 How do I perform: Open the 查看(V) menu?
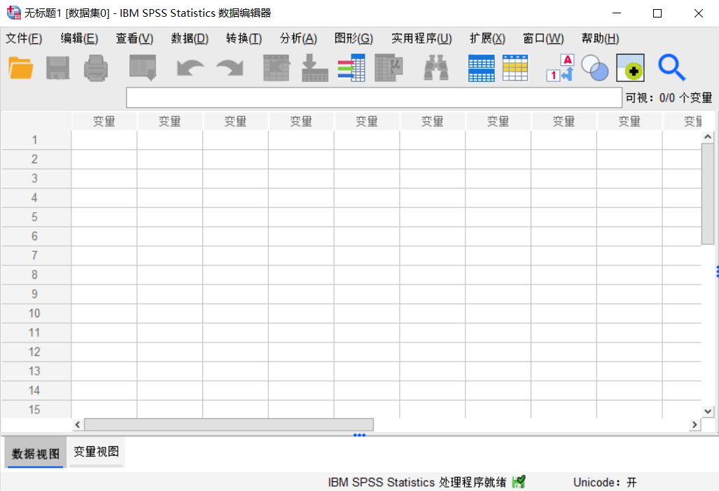134,39
